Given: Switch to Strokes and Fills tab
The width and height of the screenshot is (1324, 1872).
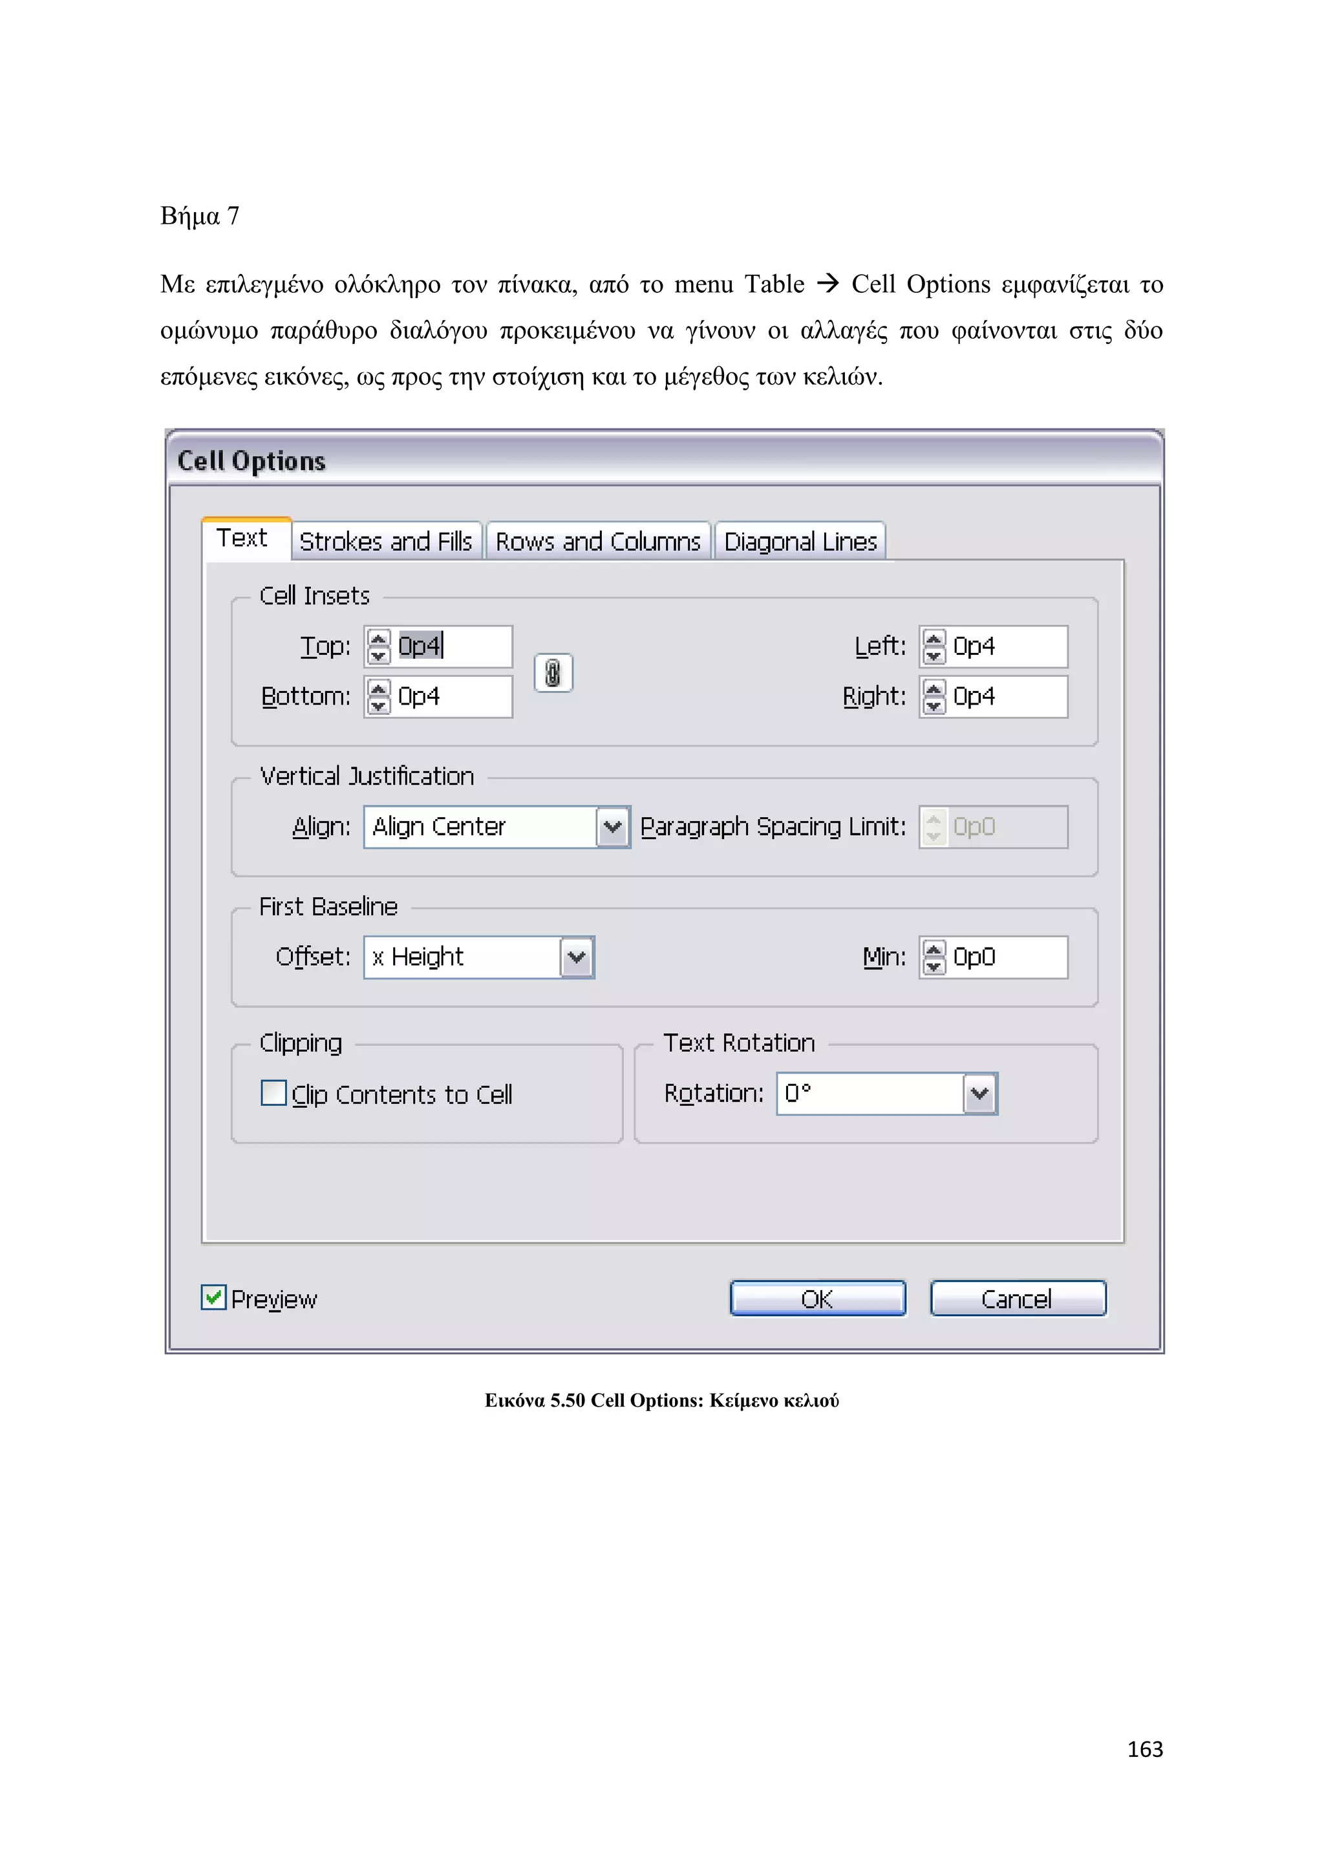Looking at the screenshot, I should (385, 542).
